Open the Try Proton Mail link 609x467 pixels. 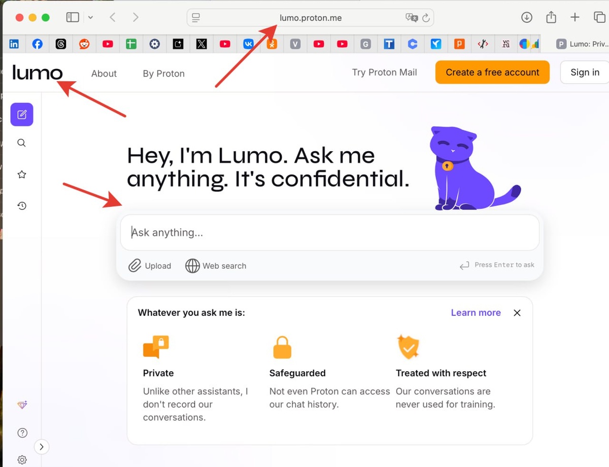point(385,73)
